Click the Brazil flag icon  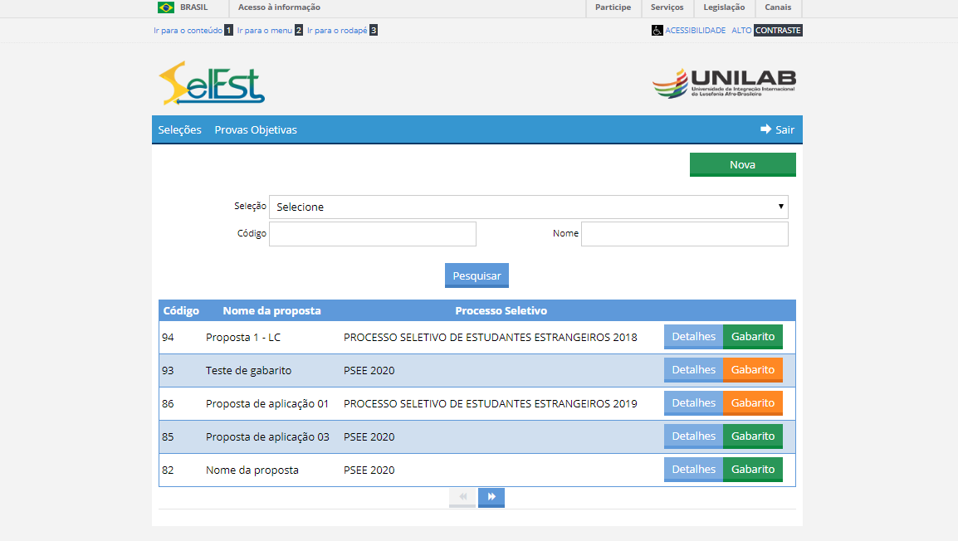pyautogui.click(x=166, y=7)
